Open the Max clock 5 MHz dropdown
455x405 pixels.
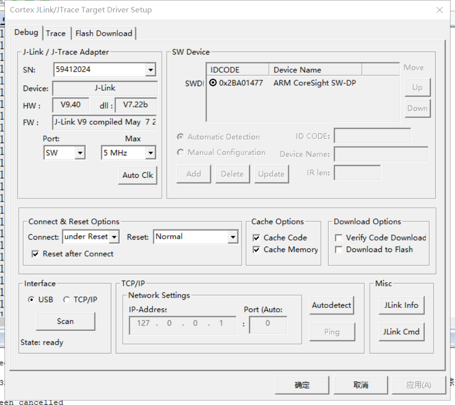151,153
